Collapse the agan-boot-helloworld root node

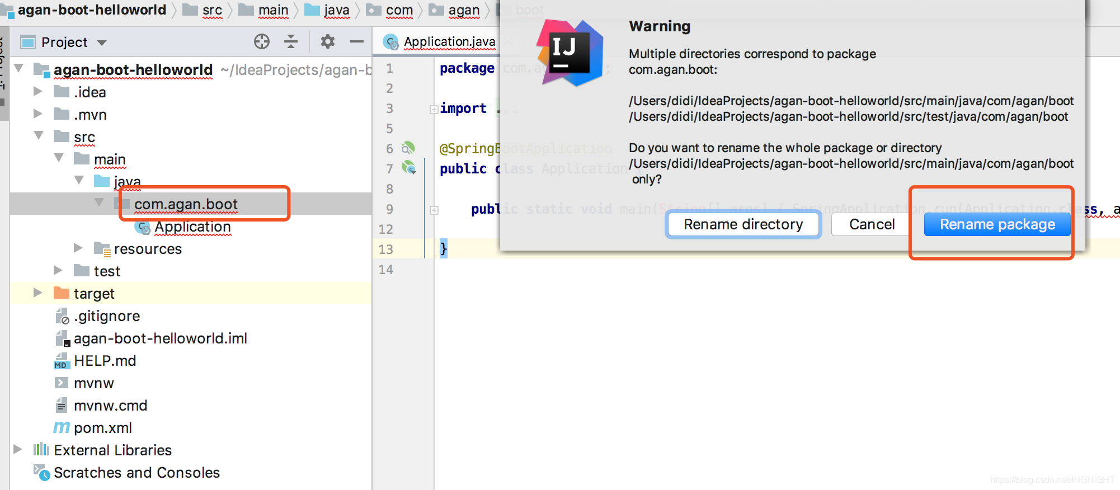[x=19, y=68]
